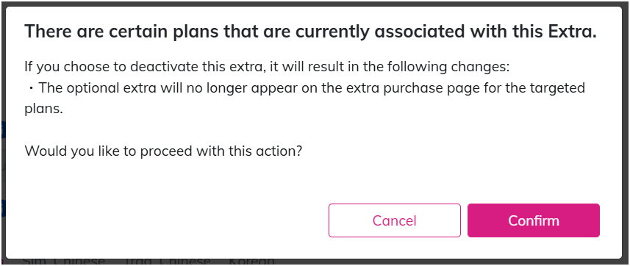Switch to the Korean tab behind dialog
Viewport: 630px width, 266px height.
tap(251, 262)
